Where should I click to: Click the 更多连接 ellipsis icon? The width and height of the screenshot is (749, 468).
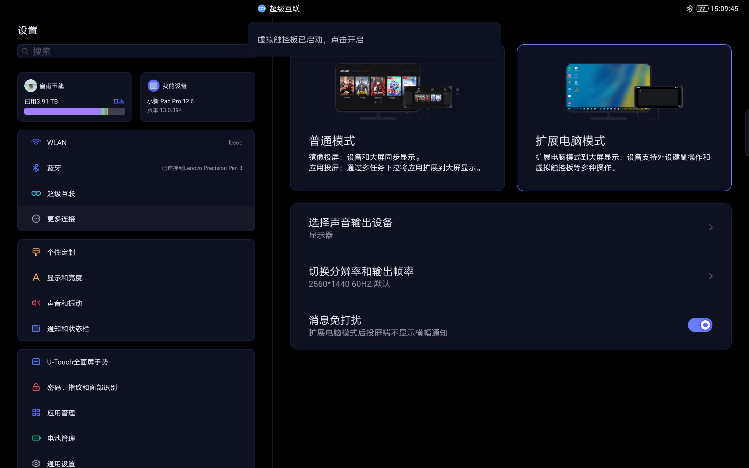36,219
